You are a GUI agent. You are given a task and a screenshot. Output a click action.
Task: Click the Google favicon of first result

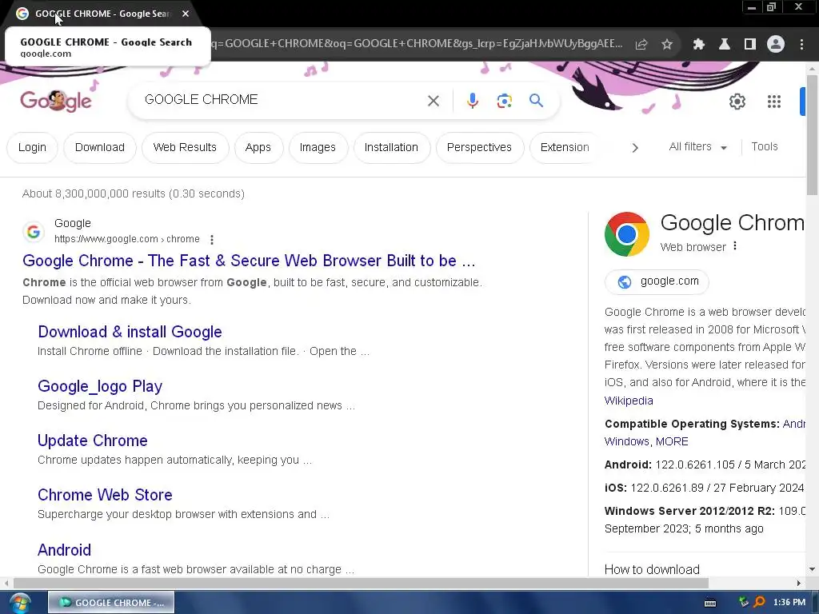point(34,231)
